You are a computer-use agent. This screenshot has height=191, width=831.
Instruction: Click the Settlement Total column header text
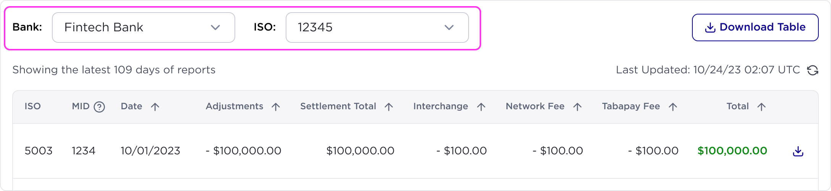tap(338, 106)
